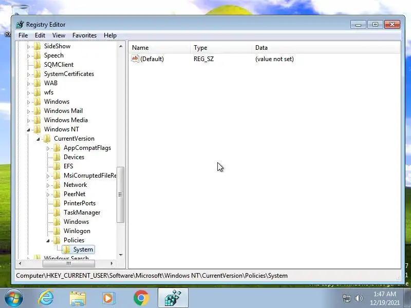
Task: Click tree pane vertical scrollbar thumb
Action: [121, 195]
